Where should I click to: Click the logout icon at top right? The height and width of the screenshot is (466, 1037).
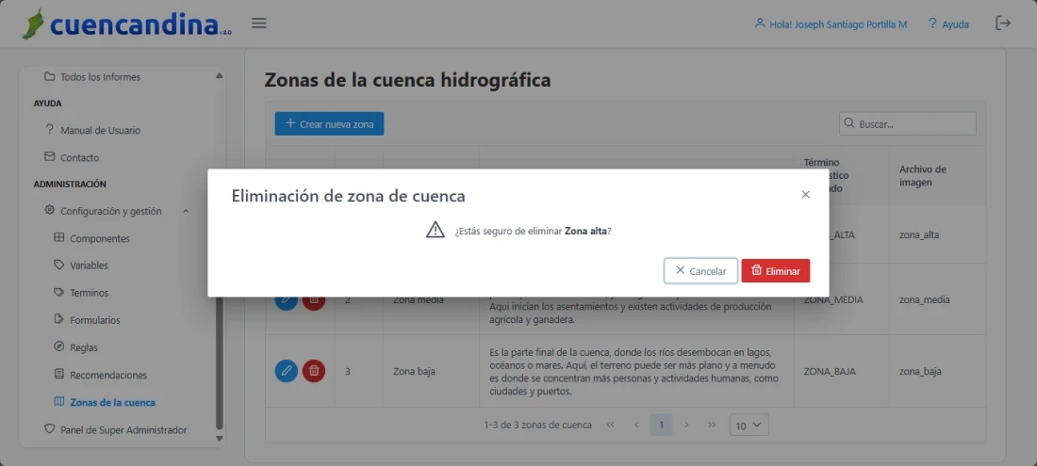click(x=1003, y=24)
